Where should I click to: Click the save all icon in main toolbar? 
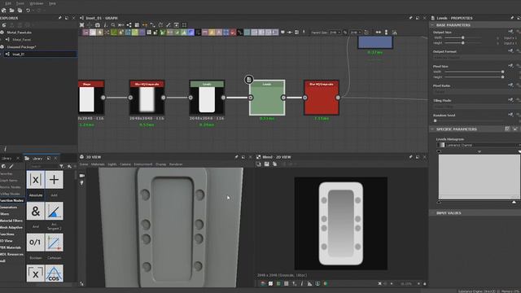(20, 11)
